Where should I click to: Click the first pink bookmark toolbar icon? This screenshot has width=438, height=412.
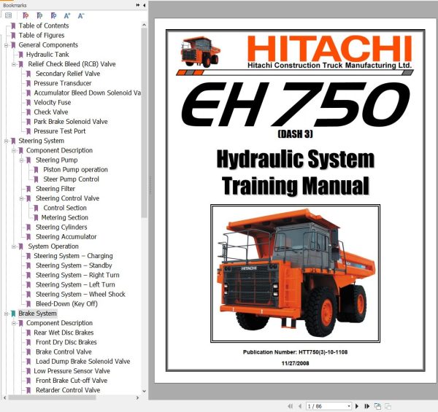click(26, 15)
